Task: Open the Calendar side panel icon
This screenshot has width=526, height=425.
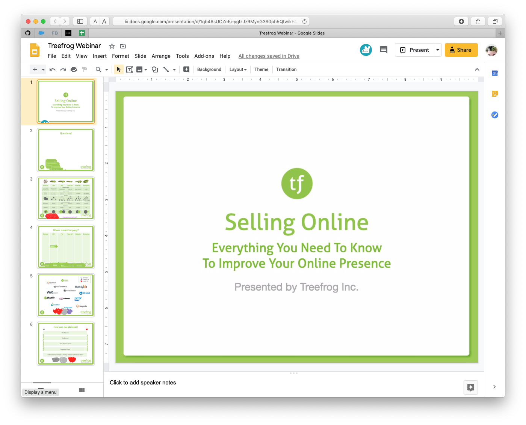Action: [495, 73]
